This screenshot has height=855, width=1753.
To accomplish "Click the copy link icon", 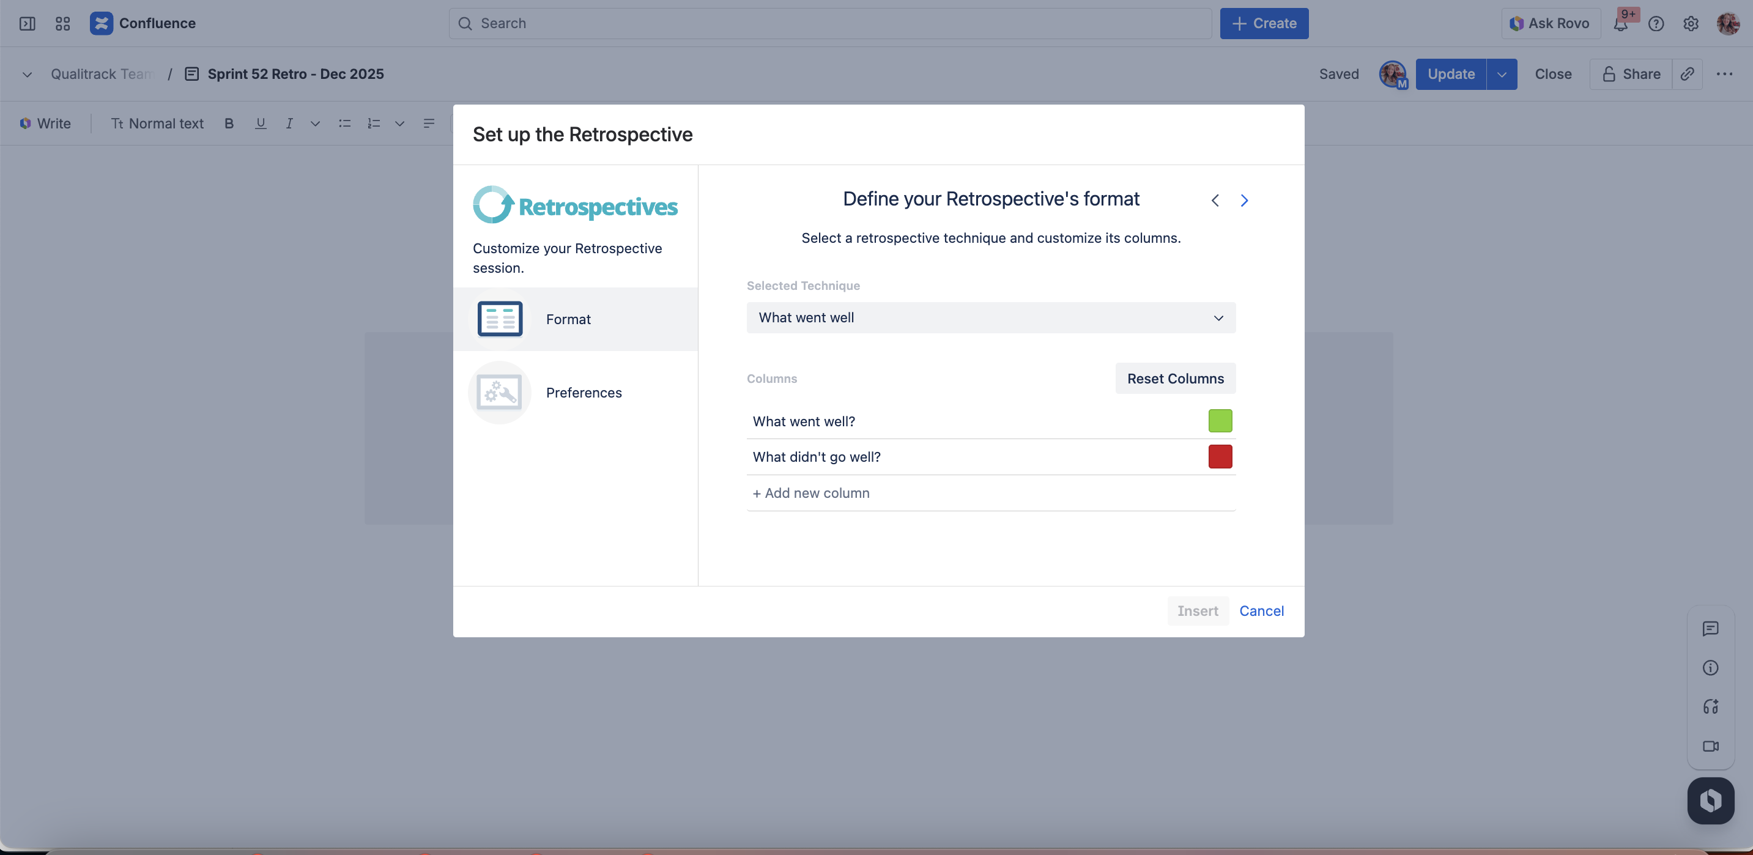I will [1687, 74].
